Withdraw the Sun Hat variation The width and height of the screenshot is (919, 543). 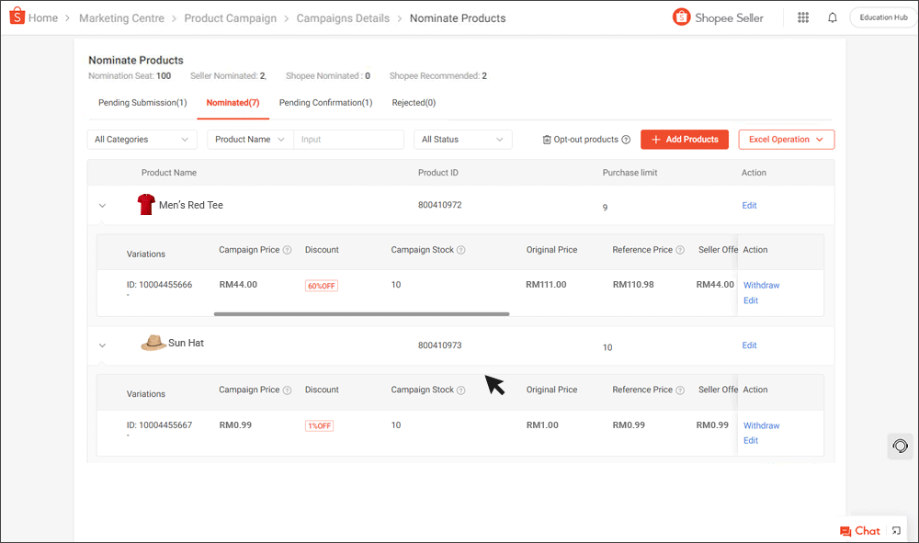tap(761, 425)
